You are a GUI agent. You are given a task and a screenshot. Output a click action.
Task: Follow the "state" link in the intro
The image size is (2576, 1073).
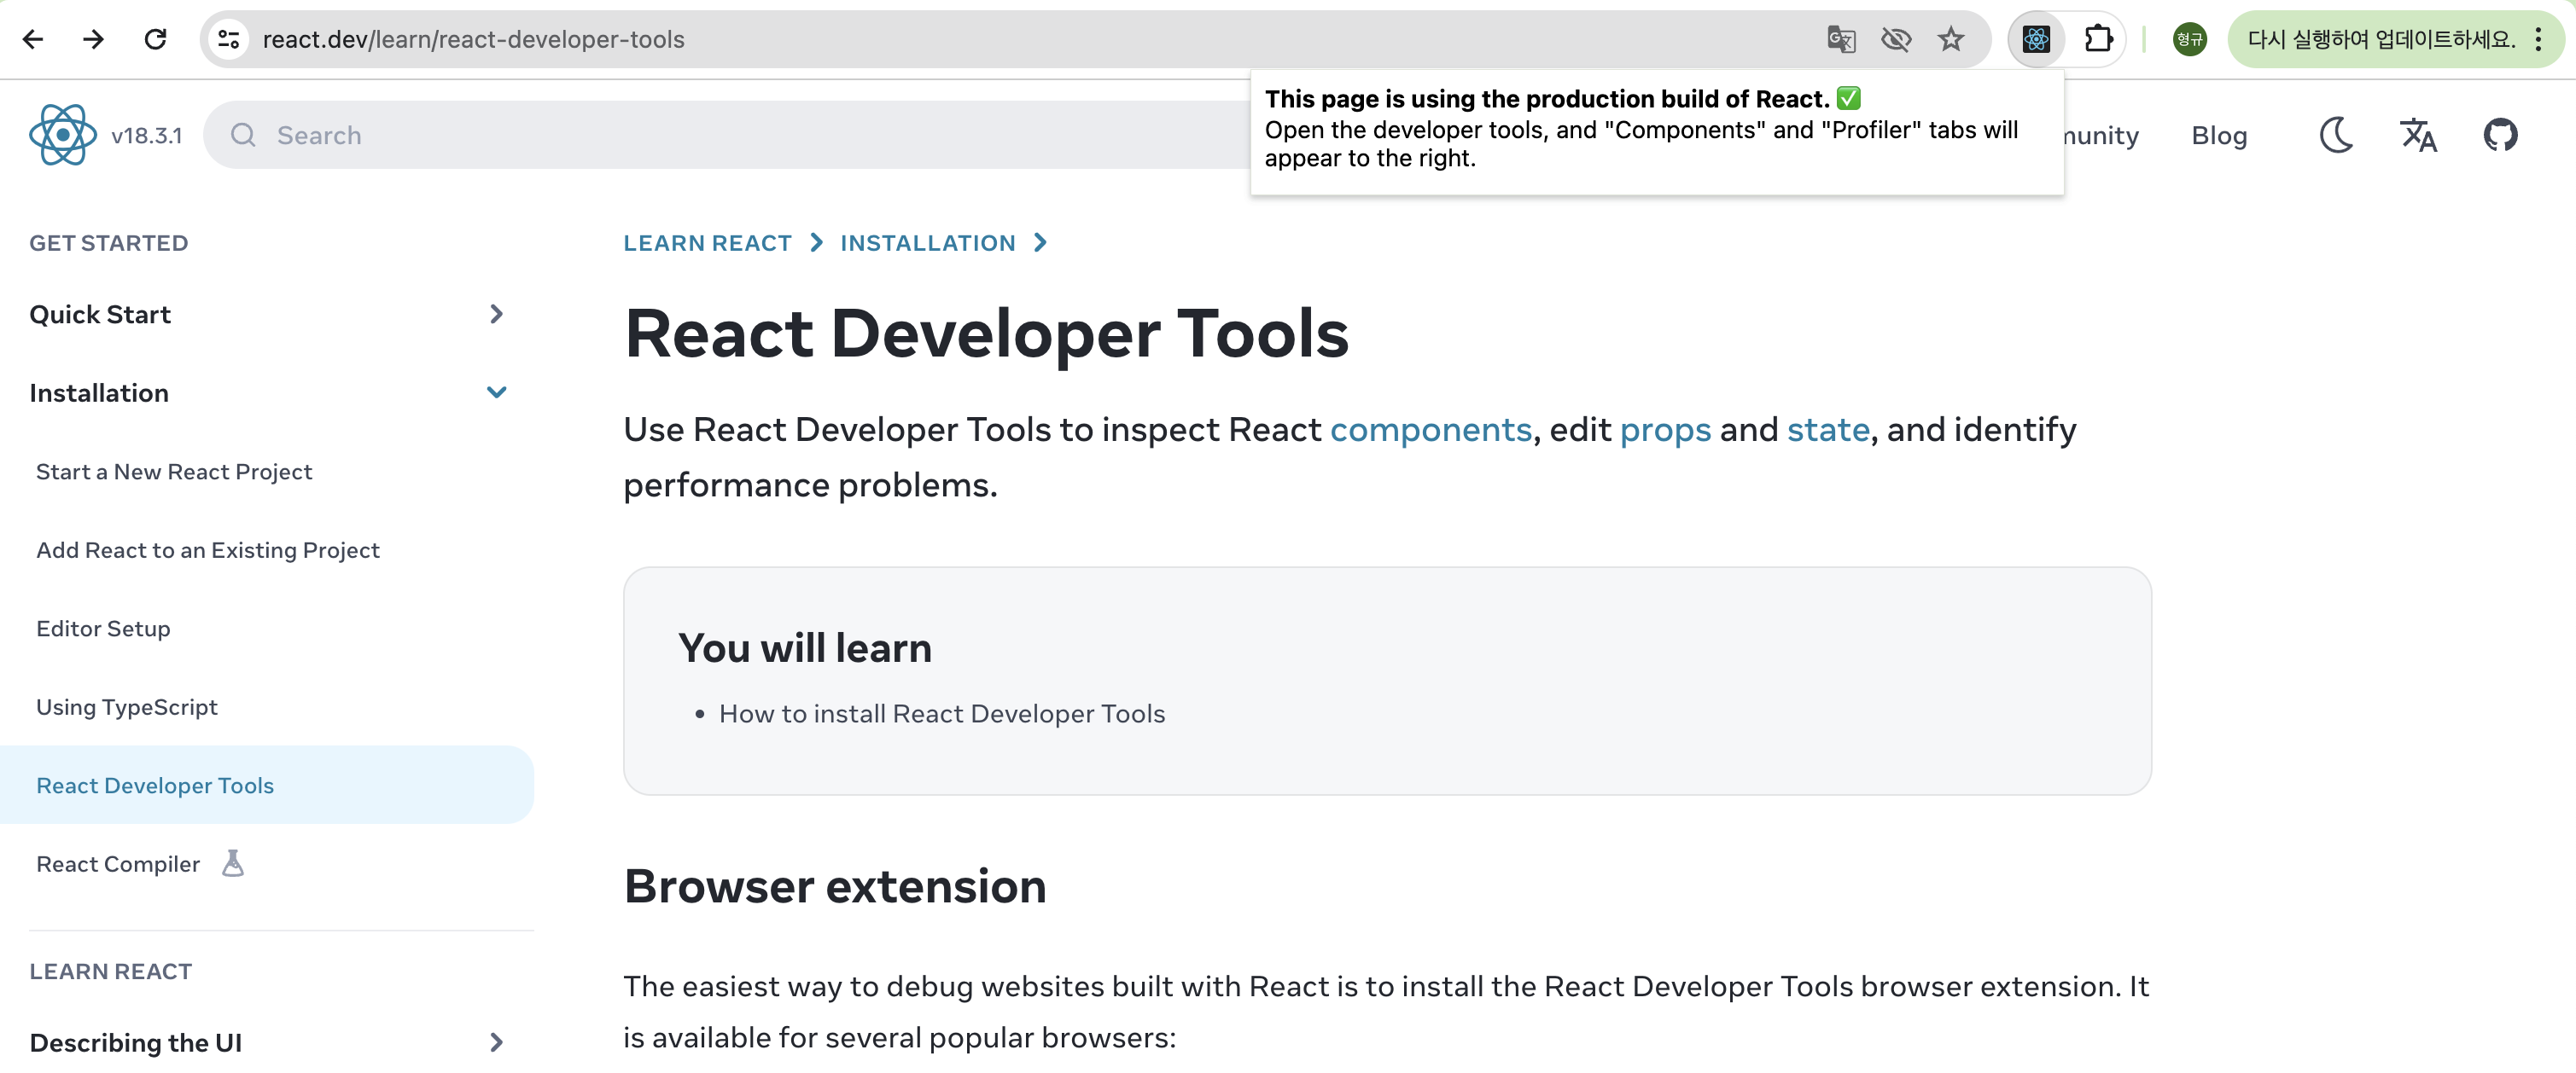[x=1828, y=430]
